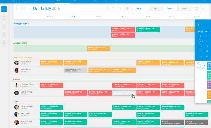Image resolution: width=211 pixels, height=128 pixels.
Task: Open the filter sliders icon in sidebar
Action: click(4, 43)
